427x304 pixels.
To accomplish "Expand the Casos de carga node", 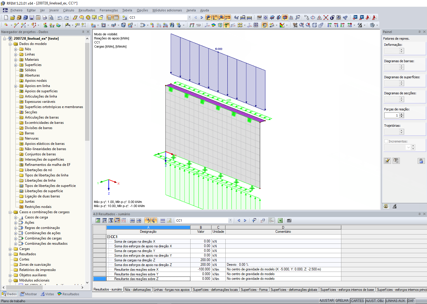I will (x=16, y=218).
